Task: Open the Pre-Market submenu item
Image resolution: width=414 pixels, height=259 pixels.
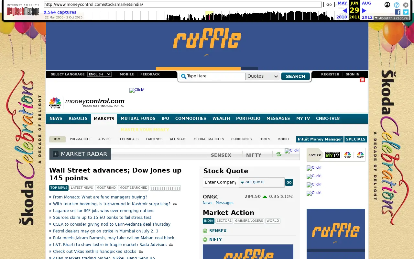Action: coord(80,139)
